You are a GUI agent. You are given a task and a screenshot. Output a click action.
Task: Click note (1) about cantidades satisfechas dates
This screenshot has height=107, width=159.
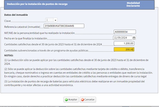(x=76, y=62)
